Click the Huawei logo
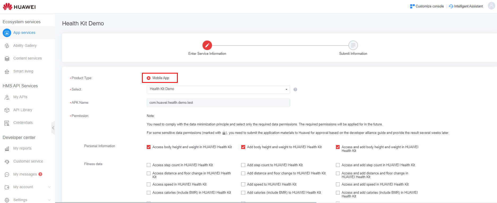This screenshot has height=203, width=497. (x=19, y=7)
